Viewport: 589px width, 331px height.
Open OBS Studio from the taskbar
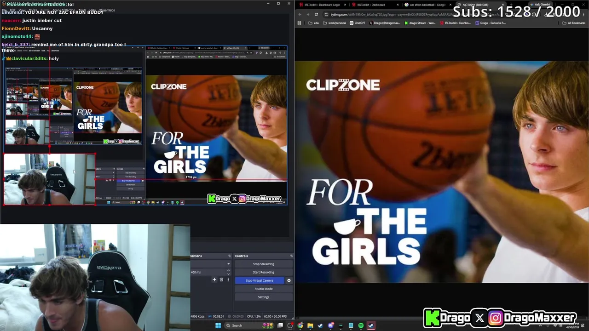tap(290, 325)
